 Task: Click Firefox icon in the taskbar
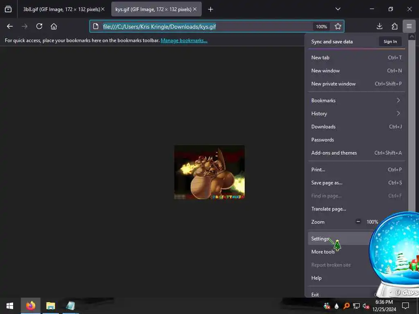click(30, 306)
